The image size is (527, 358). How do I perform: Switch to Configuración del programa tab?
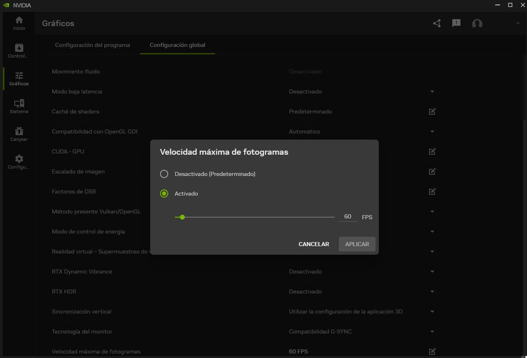pos(93,45)
